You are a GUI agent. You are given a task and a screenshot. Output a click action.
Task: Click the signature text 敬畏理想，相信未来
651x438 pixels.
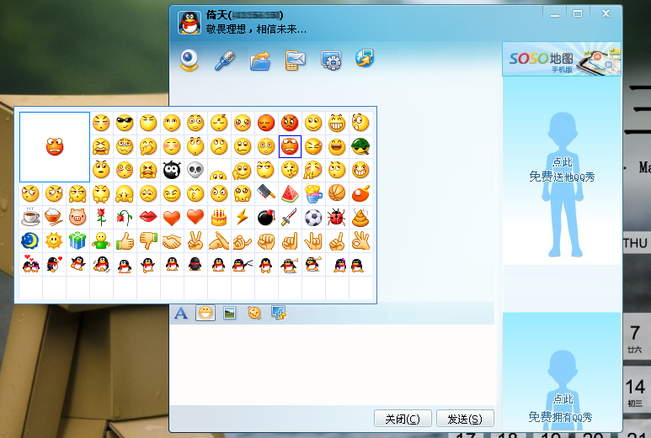(x=256, y=29)
